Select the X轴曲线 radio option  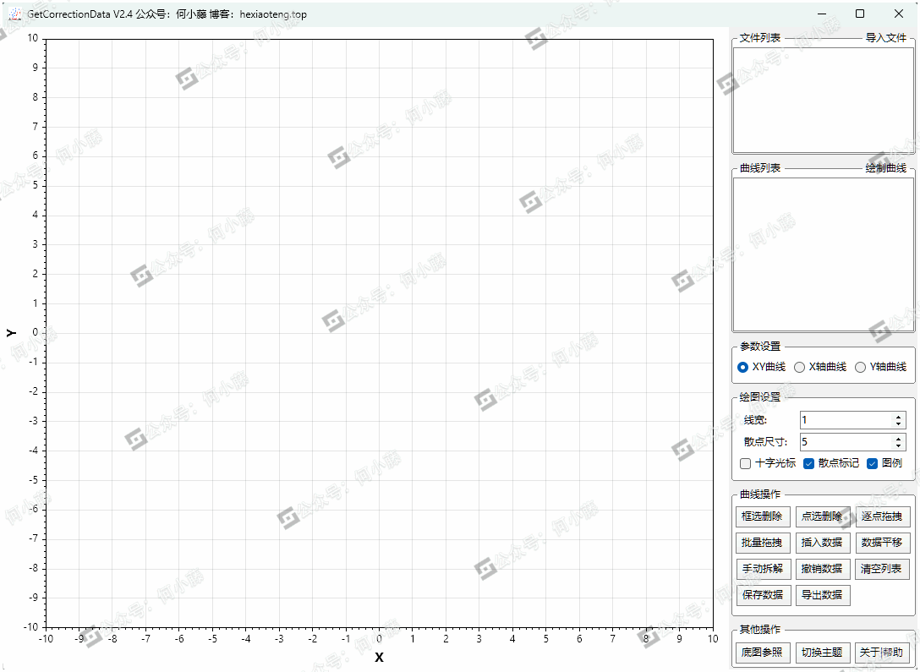[799, 367]
